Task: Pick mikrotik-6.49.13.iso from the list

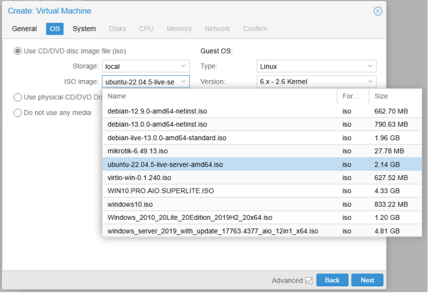Action: (138, 151)
